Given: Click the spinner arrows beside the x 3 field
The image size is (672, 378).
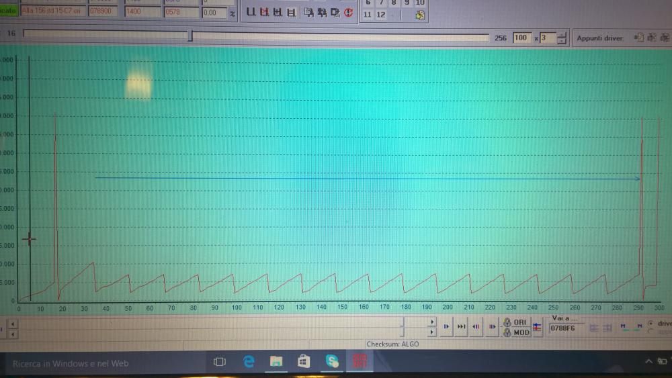Looking at the screenshot, I should [561, 38].
